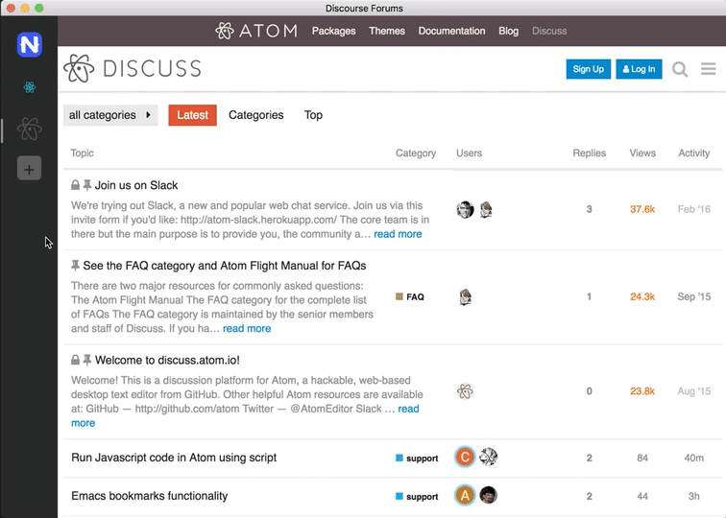
Task: Click the Discuss logo icon
Action: [x=79, y=68]
